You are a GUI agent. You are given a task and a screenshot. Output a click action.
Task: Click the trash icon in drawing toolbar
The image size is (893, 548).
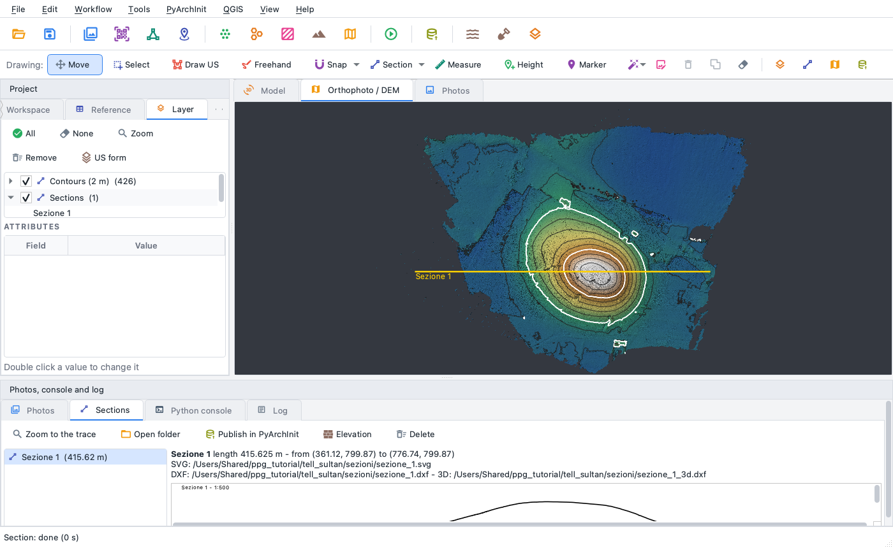688,64
